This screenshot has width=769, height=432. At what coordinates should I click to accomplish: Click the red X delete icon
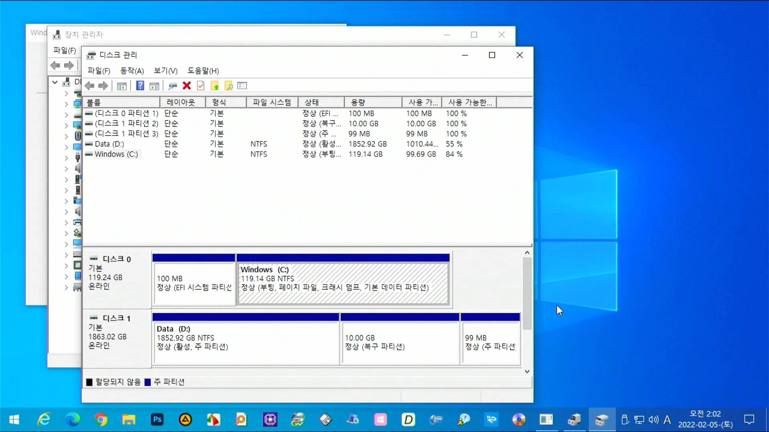187,86
